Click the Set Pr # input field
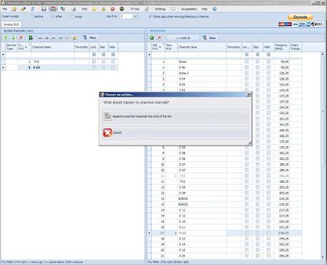The width and height of the screenshot is (327, 265). [126, 16]
